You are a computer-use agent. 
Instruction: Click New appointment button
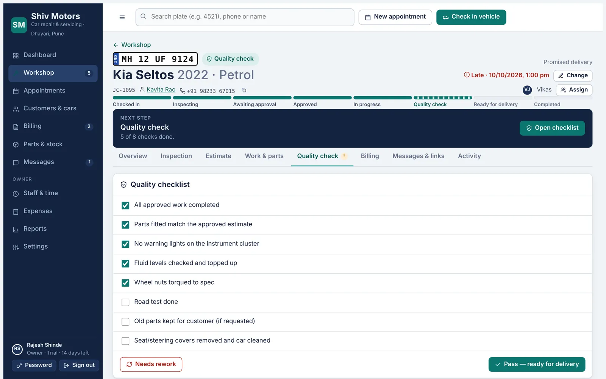pyautogui.click(x=395, y=17)
